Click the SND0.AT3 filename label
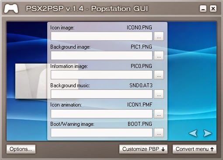Image resolution: width=223 pixels, height=160 pixels. point(141,85)
